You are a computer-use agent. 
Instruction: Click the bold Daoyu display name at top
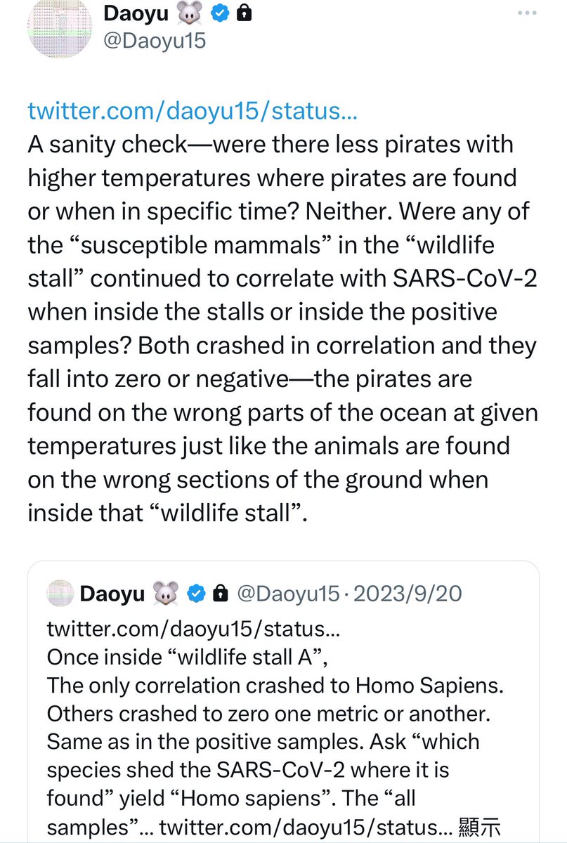[136, 13]
